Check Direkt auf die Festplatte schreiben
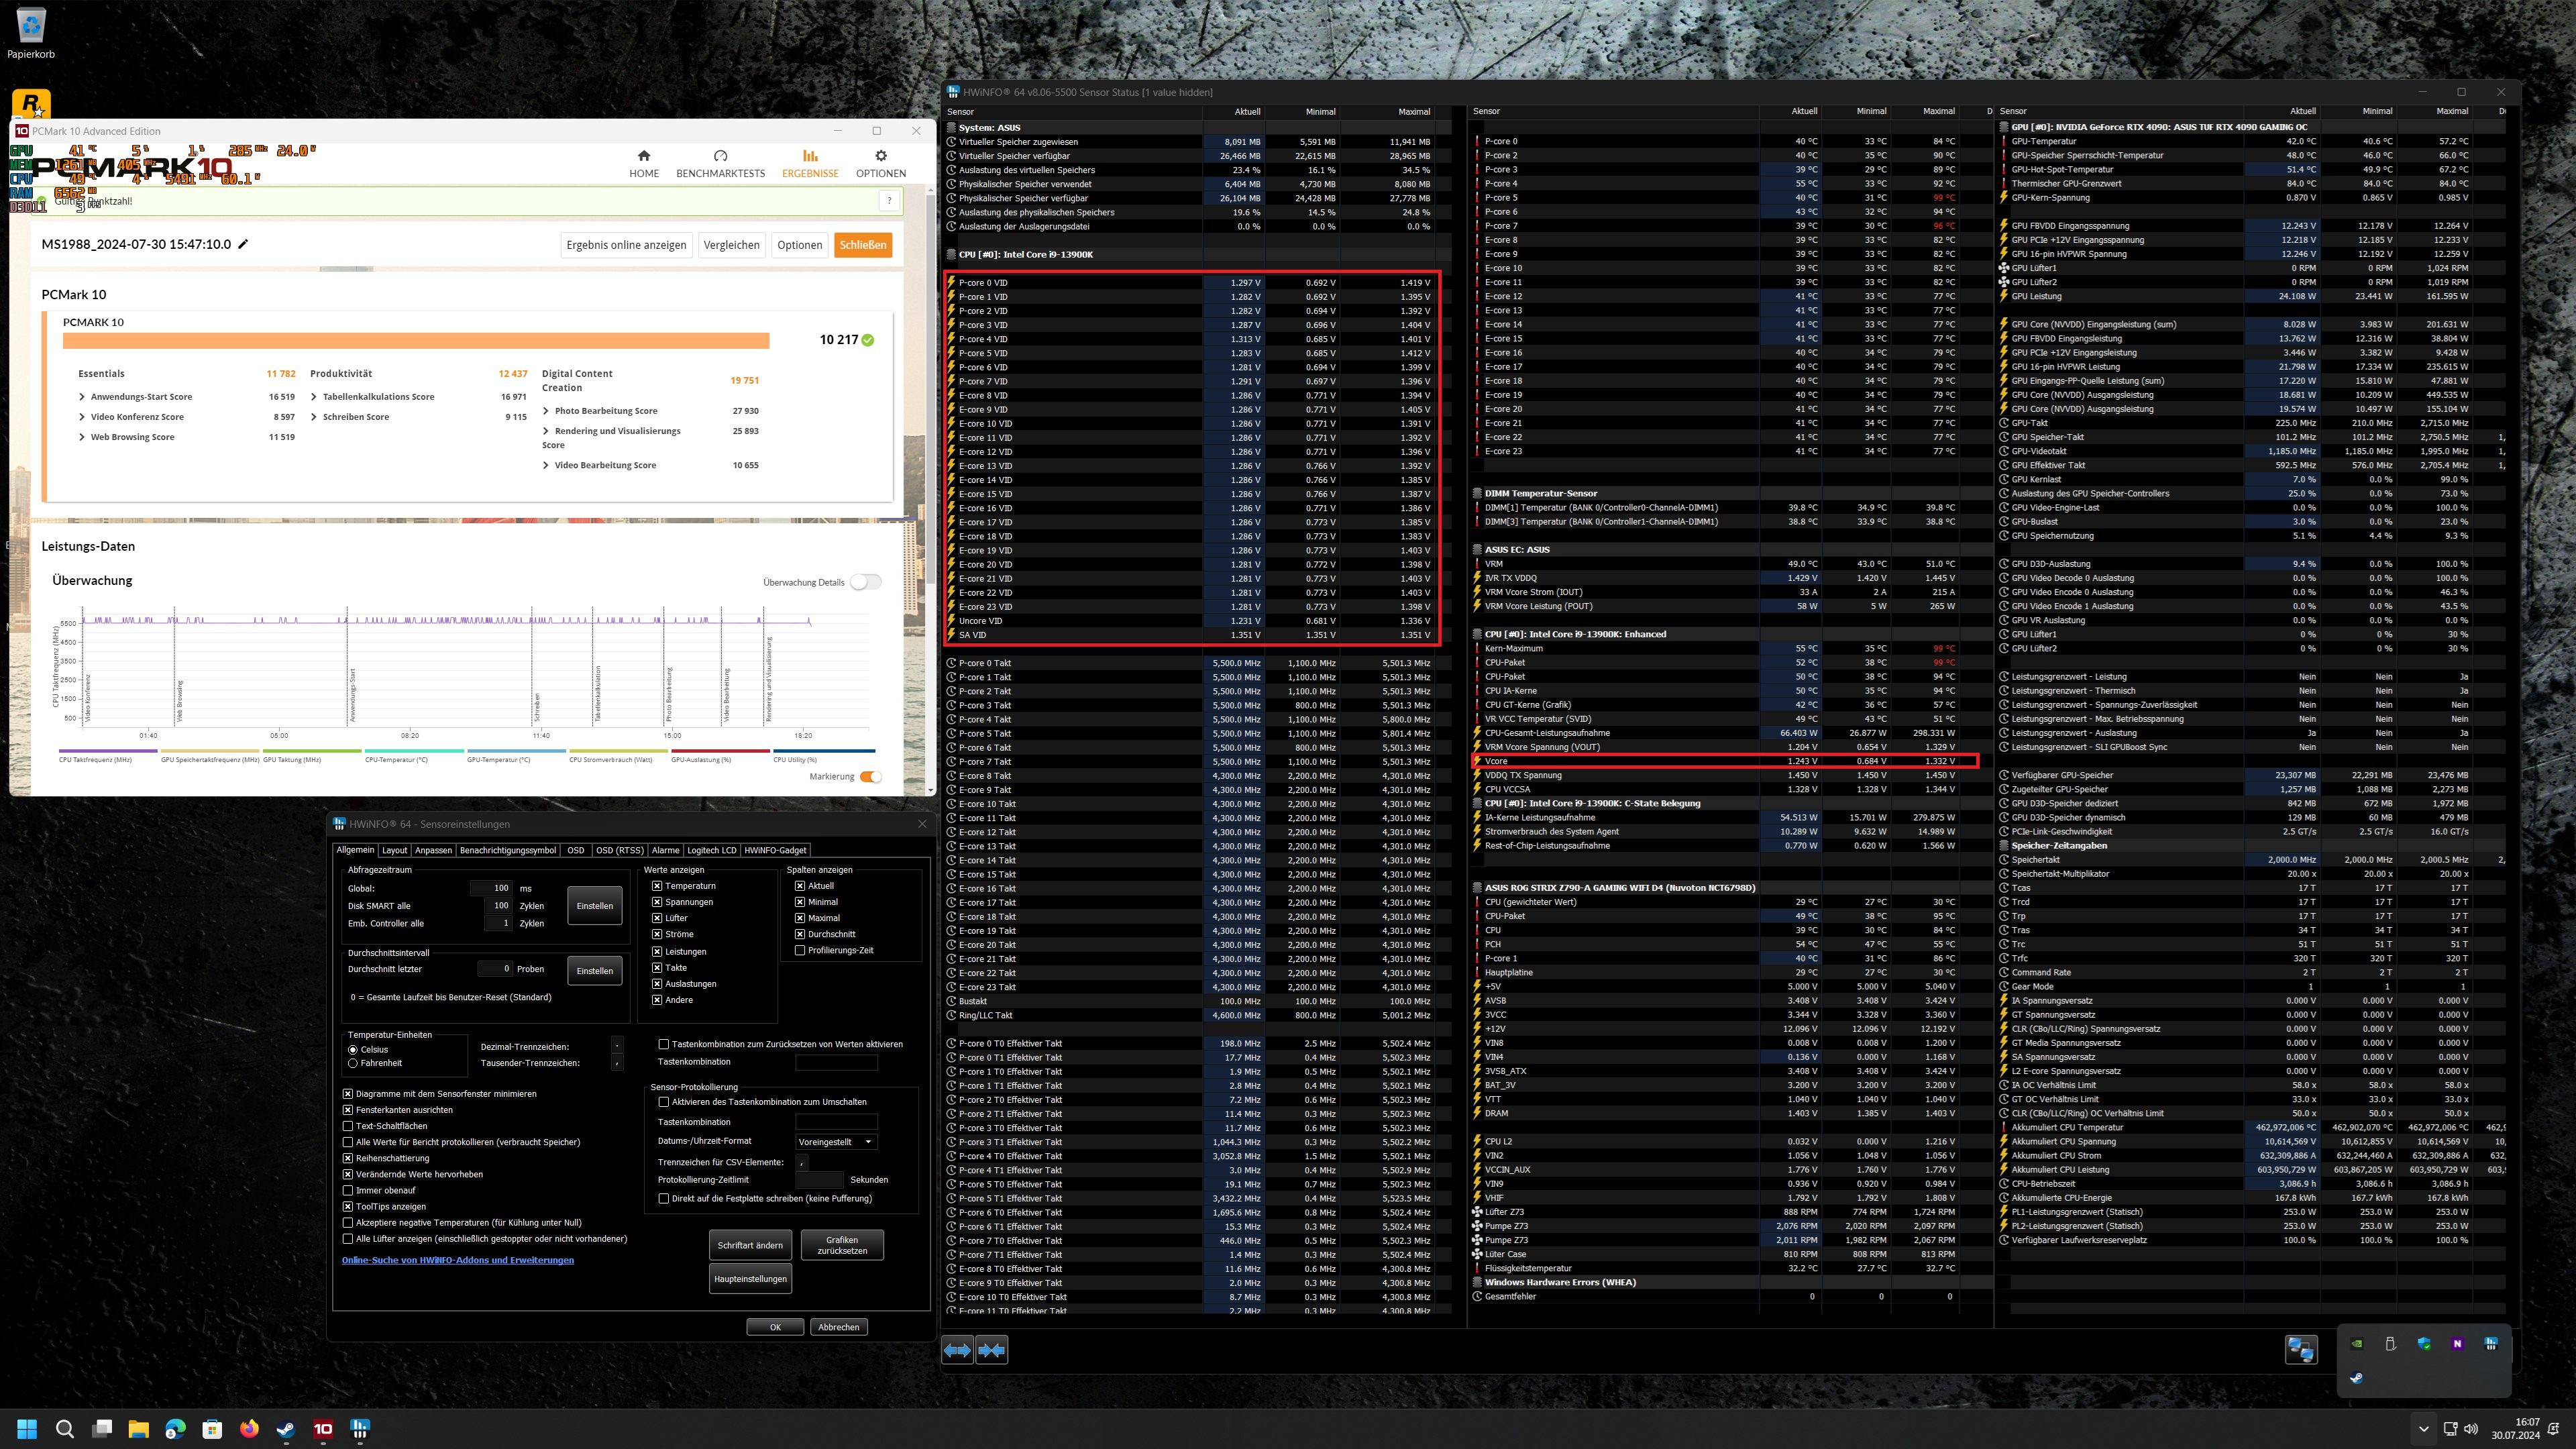This screenshot has height=1449, width=2576. pos(664,1198)
